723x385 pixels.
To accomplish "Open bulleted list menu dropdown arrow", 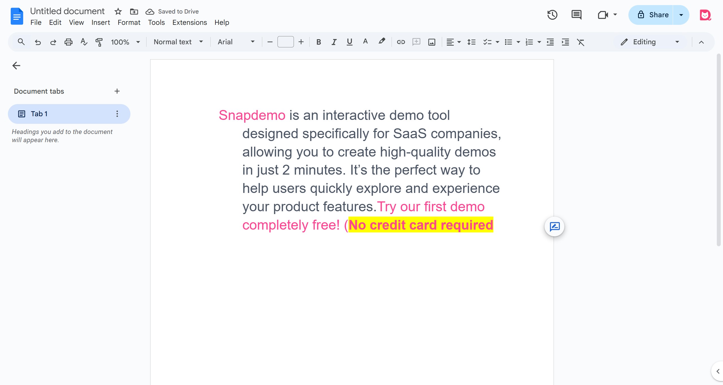I will tap(518, 42).
